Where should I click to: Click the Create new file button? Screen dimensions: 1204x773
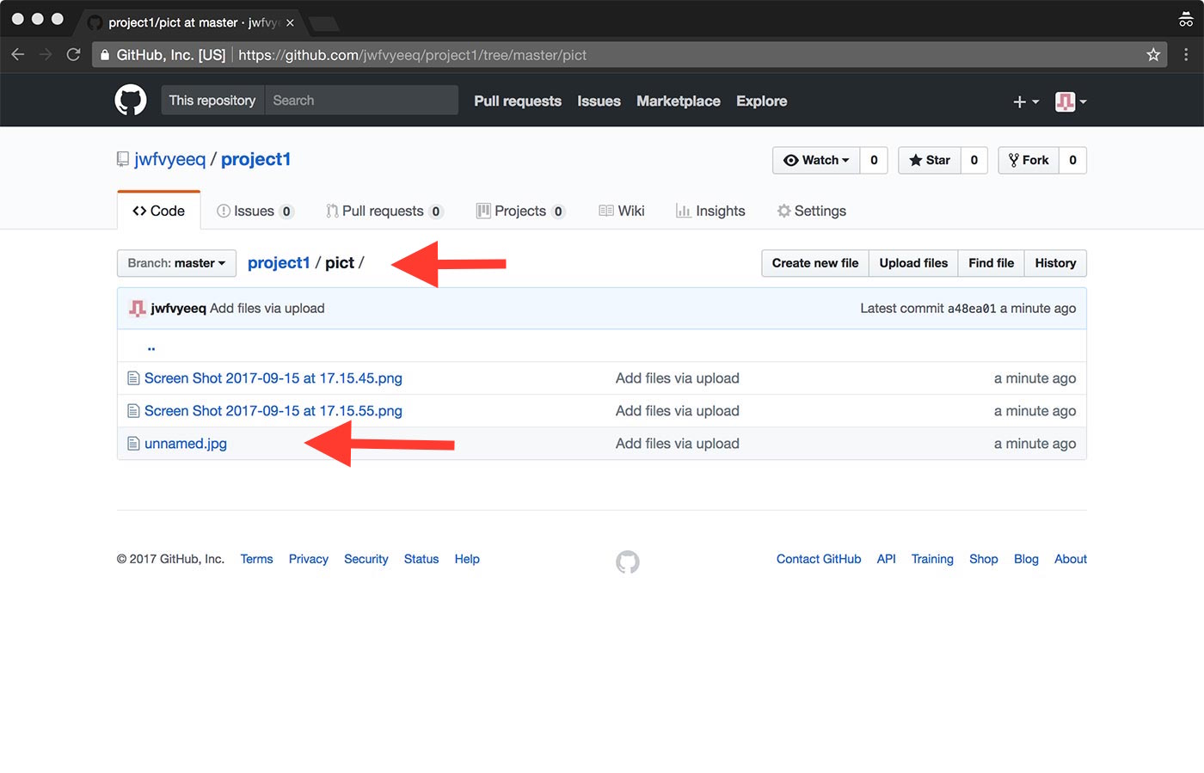[815, 263]
